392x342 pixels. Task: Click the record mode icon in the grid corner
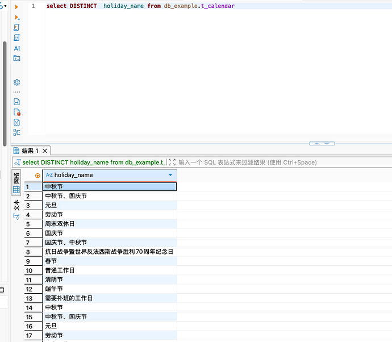pos(37,176)
